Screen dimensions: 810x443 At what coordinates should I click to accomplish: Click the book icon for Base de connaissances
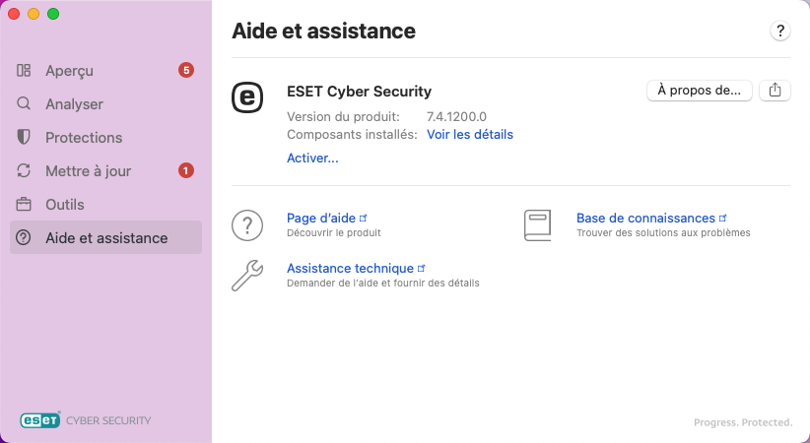point(537,224)
